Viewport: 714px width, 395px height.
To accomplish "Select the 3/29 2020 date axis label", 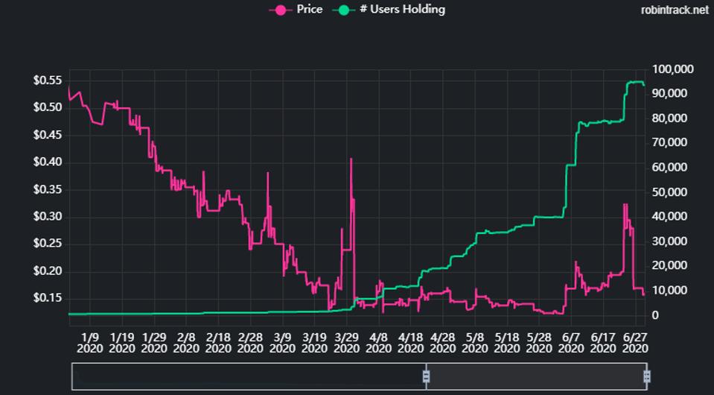I will point(346,342).
